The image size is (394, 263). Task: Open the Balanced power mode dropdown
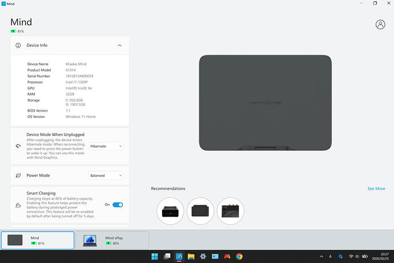(106, 176)
